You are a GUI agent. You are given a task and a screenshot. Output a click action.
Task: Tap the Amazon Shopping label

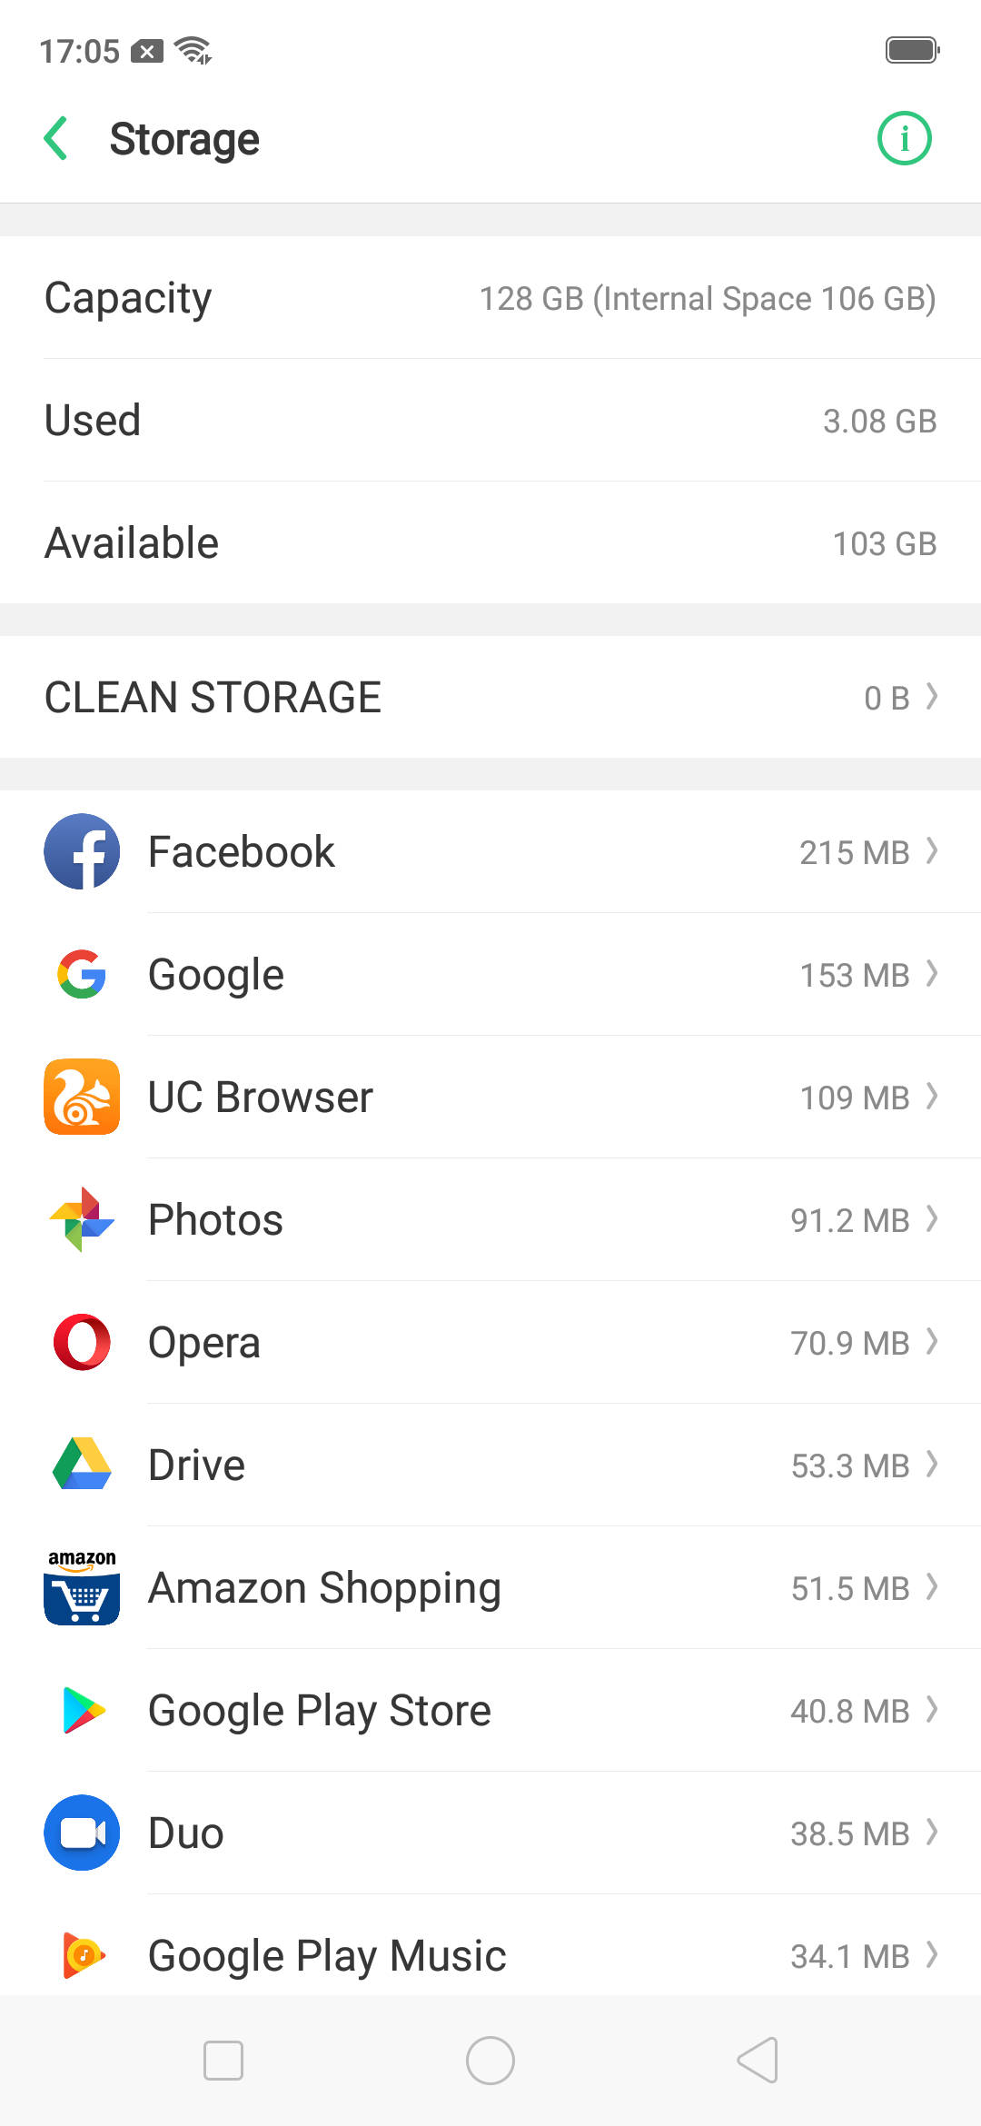tap(324, 1587)
